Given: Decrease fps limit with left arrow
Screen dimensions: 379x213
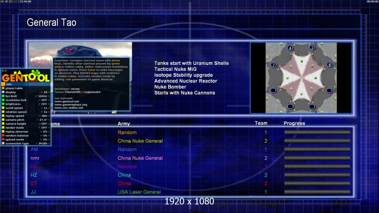Looking at the screenshot, I should [x=36, y=96].
